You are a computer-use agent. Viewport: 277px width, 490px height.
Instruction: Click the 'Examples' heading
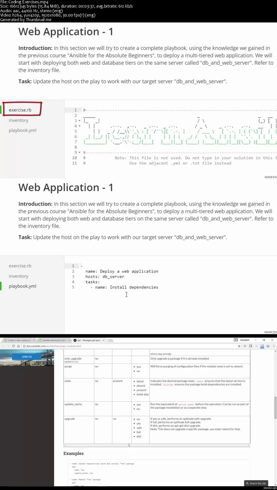(74, 453)
